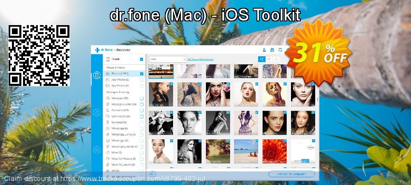Check the Messages (39) checkbox
Image resolution: width=411 pixels, height=185 pixels.
pyautogui.click(x=141, y=99)
